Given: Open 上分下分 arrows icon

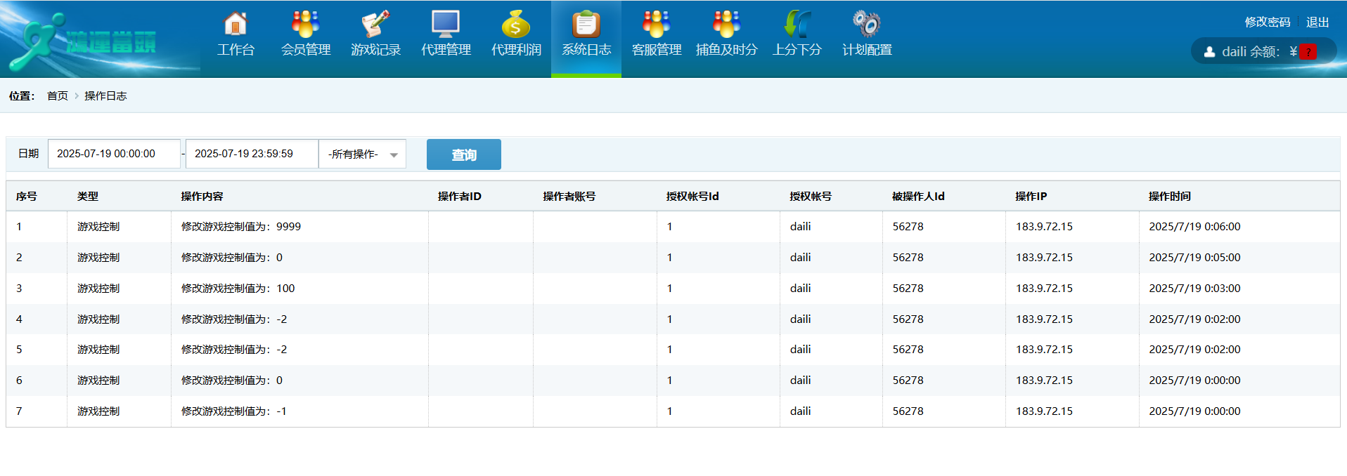Looking at the screenshot, I should click(797, 25).
